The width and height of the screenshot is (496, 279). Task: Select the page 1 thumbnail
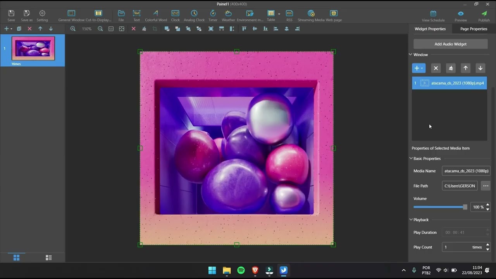pos(33,48)
